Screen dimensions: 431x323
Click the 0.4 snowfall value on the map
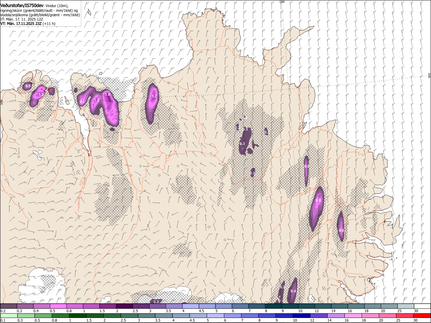[x=293, y=291]
